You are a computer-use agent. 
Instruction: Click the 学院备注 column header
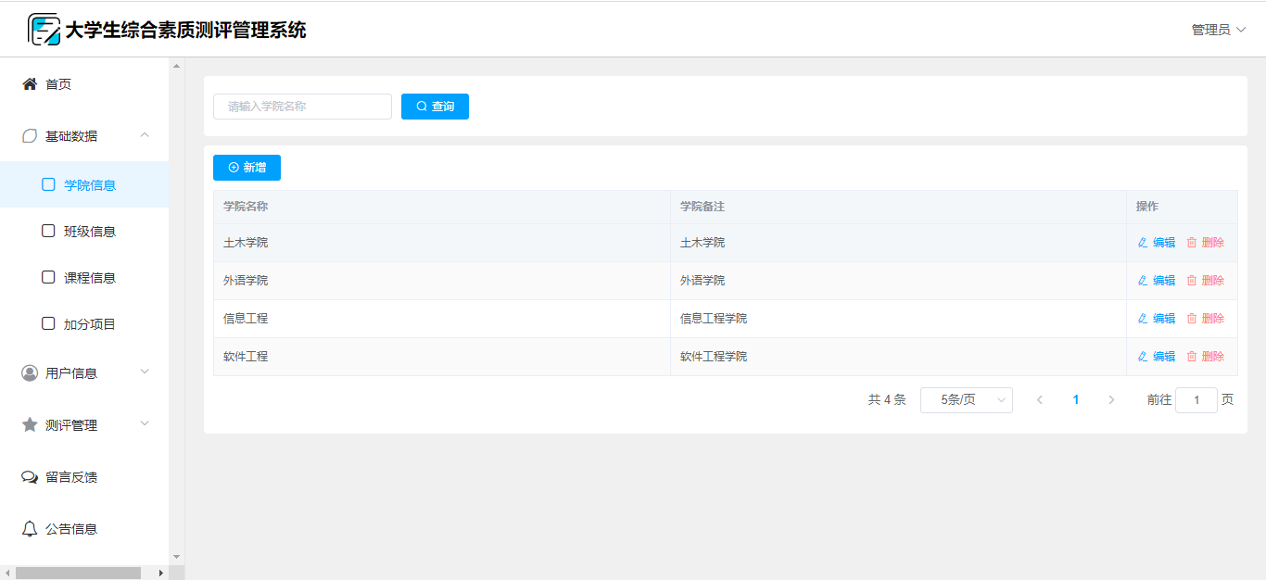(x=899, y=207)
